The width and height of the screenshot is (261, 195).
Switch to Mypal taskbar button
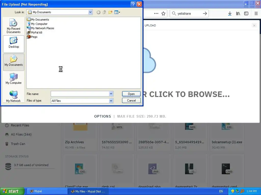click(47, 191)
